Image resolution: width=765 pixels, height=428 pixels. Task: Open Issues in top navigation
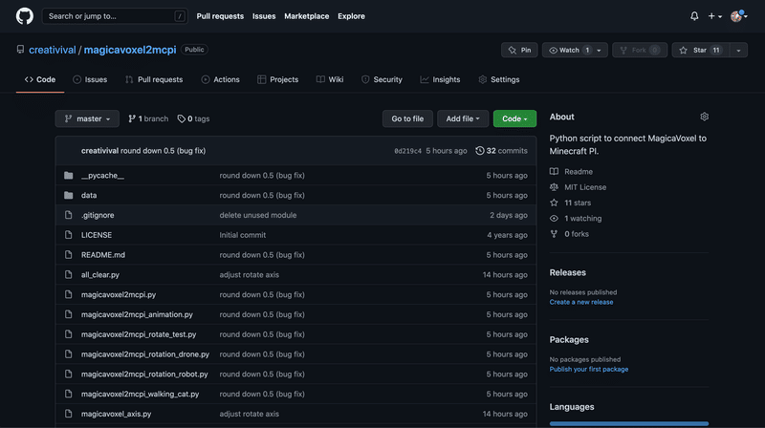click(264, 16)
